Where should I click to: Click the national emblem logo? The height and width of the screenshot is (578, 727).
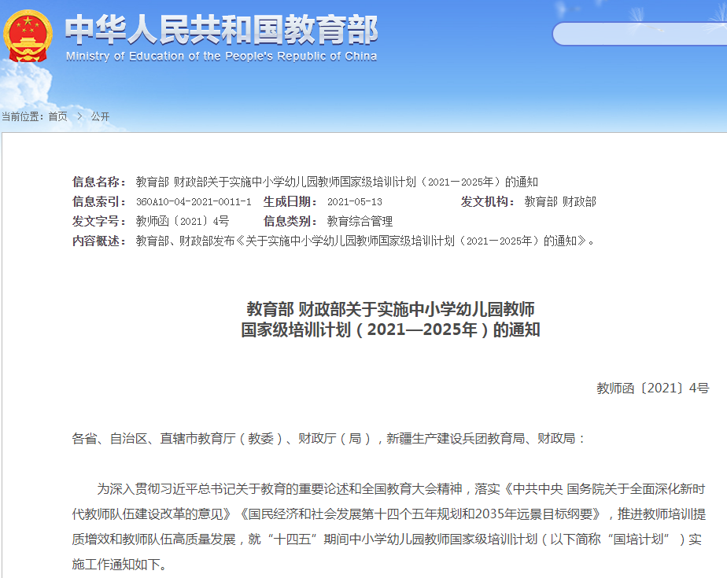28,36
